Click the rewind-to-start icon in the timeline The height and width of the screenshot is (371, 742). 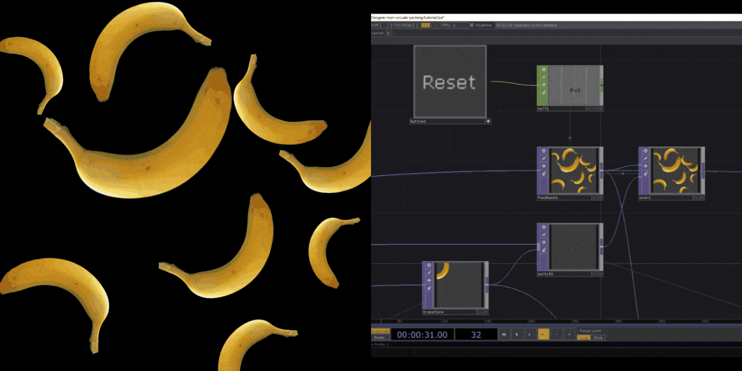504,334
